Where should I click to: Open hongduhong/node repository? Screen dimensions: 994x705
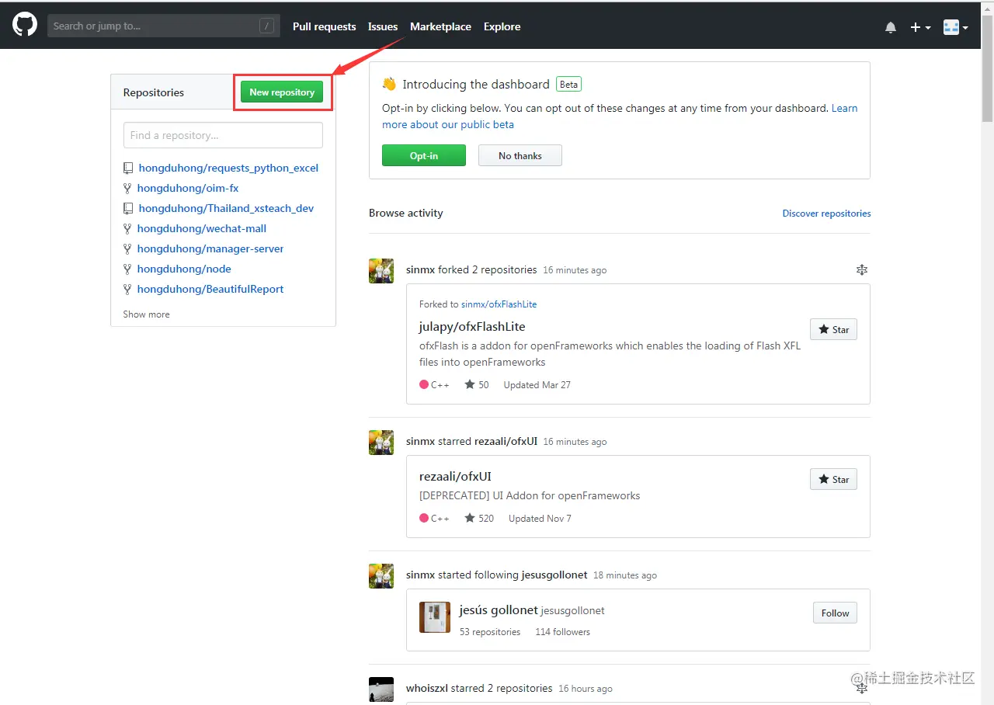[x=184, y=269]
